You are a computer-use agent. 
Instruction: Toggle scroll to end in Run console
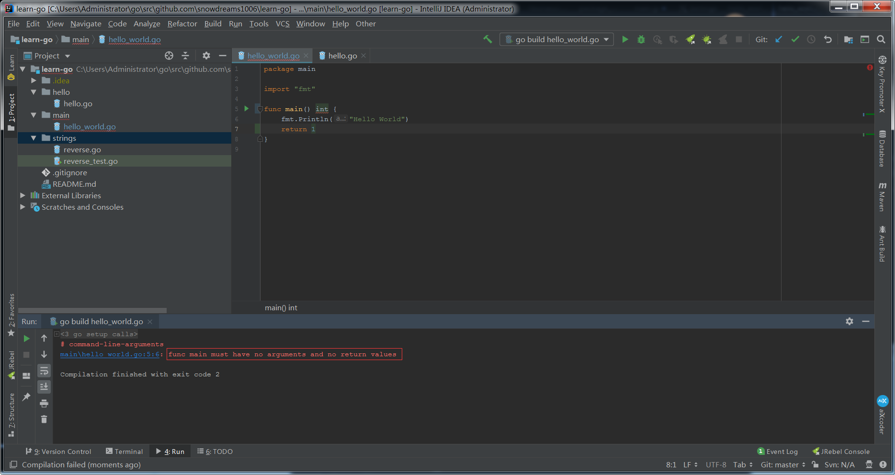(x=44, y=386)
